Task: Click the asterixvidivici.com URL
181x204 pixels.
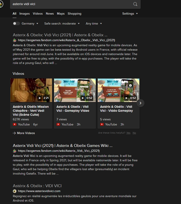Action: tap(39, 191)
